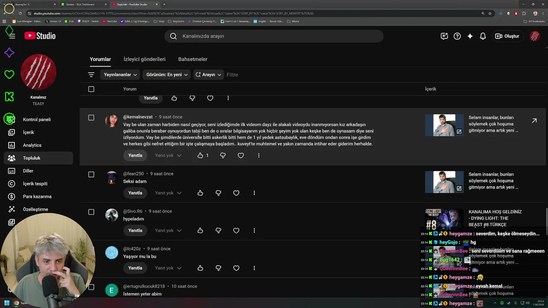This screenshot has width=548, height=308.
Task: Open the notifications bell
Action: [483, 36]
